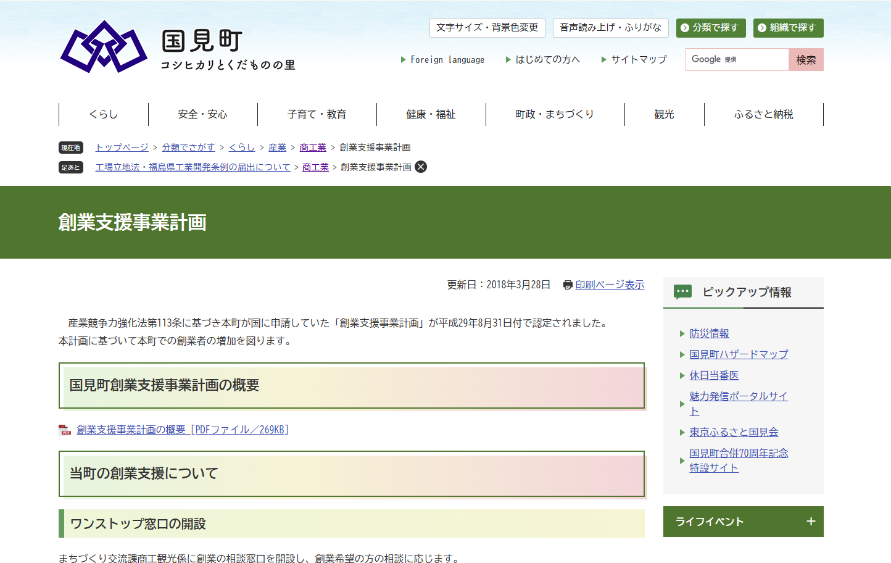Image resolution: width=891 pixels, height=563 pixels.
Task: Click 商工業 in the 足あと trail
Action: pos(315,167)
